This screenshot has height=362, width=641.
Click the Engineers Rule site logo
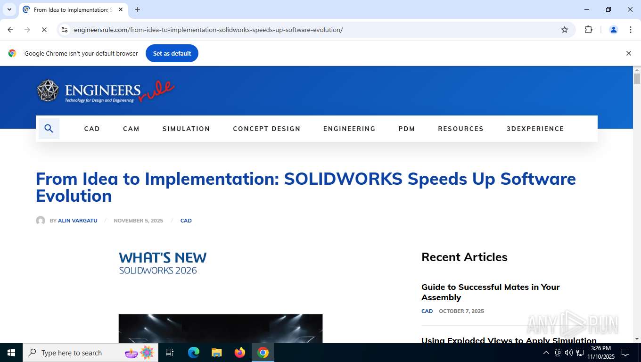(x=106, y=90)
